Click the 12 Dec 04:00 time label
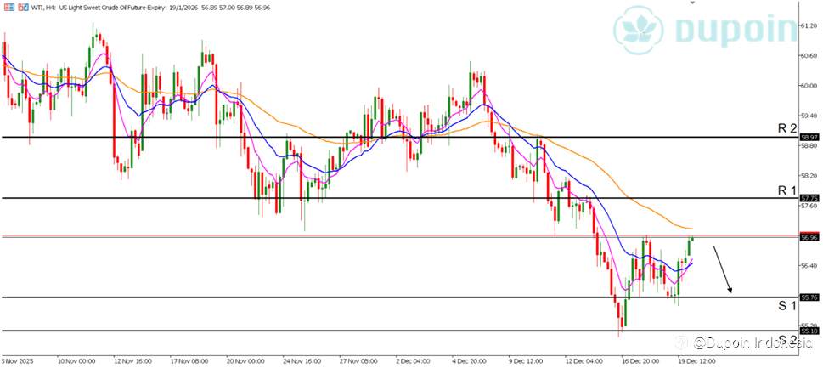Image resolution: width=823 pixels, height=368 pixels. pos(583,361)
